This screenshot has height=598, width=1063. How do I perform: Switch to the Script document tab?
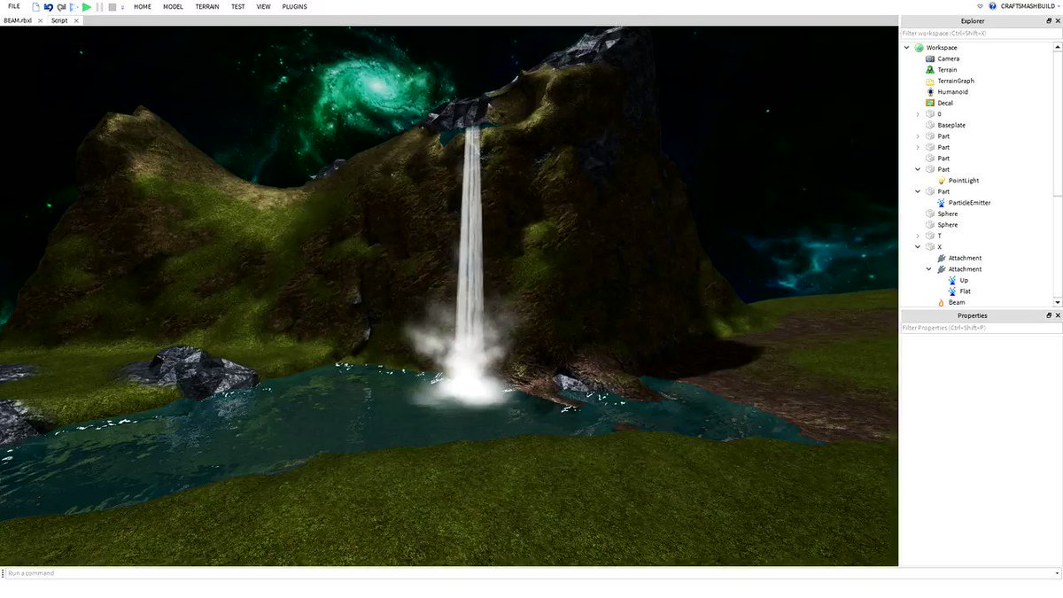pyautogui.click(x=59, y=19)
